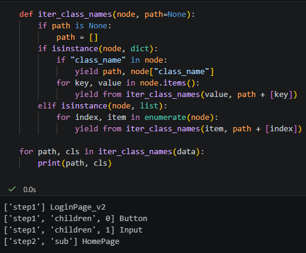
Task: Click the 'path + [index]' expression
Action: tap(264, 129)
